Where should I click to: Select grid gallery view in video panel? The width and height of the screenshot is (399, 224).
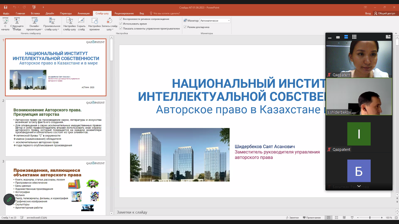pyautogui.click(x=354, y=37)
